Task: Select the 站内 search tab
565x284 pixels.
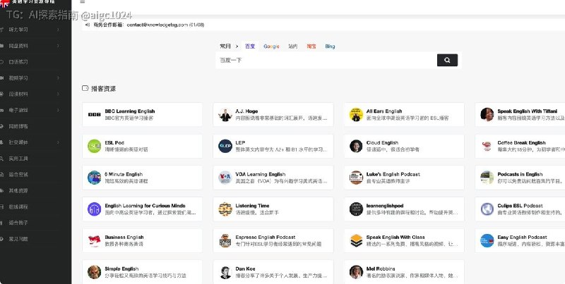Action: point(293,46)
